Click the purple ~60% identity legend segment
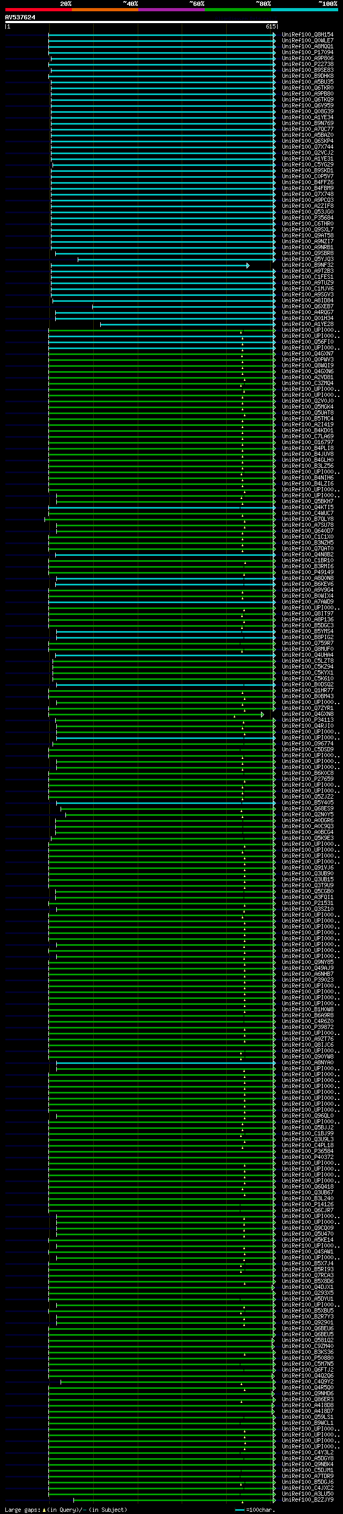 point(171,10)
